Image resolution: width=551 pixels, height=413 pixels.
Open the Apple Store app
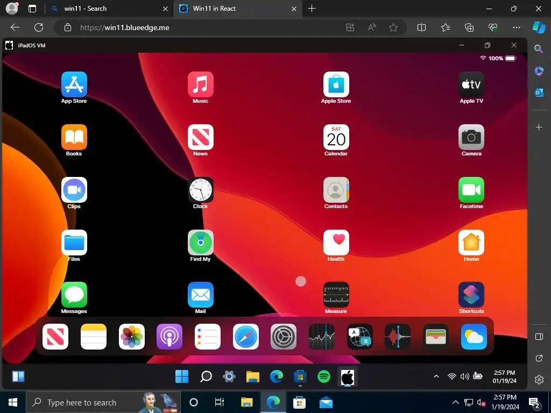pyautogui.click(x=336, y=84)
